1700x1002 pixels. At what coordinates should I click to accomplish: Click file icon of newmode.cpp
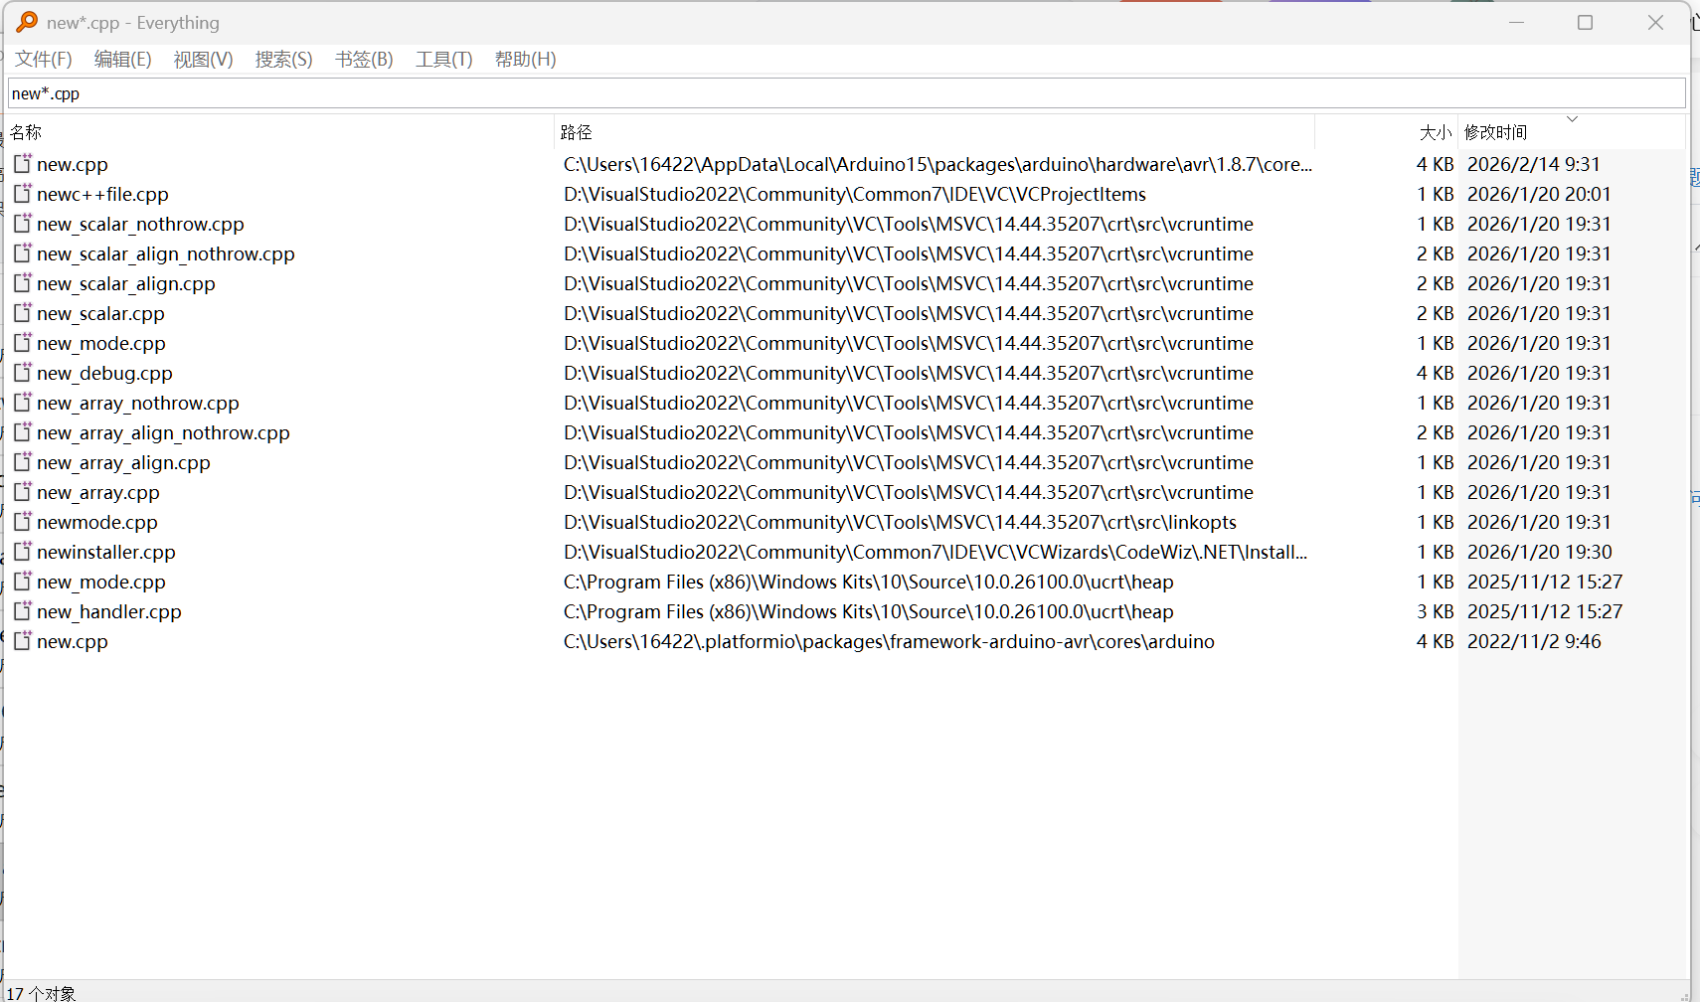22,521
